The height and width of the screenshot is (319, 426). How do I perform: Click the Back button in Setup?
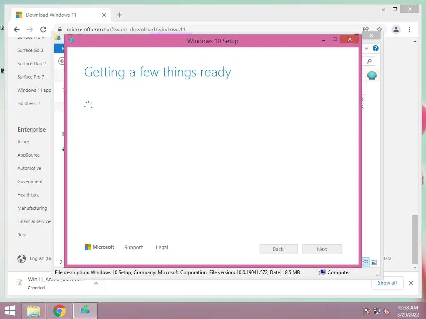[278, 249]
